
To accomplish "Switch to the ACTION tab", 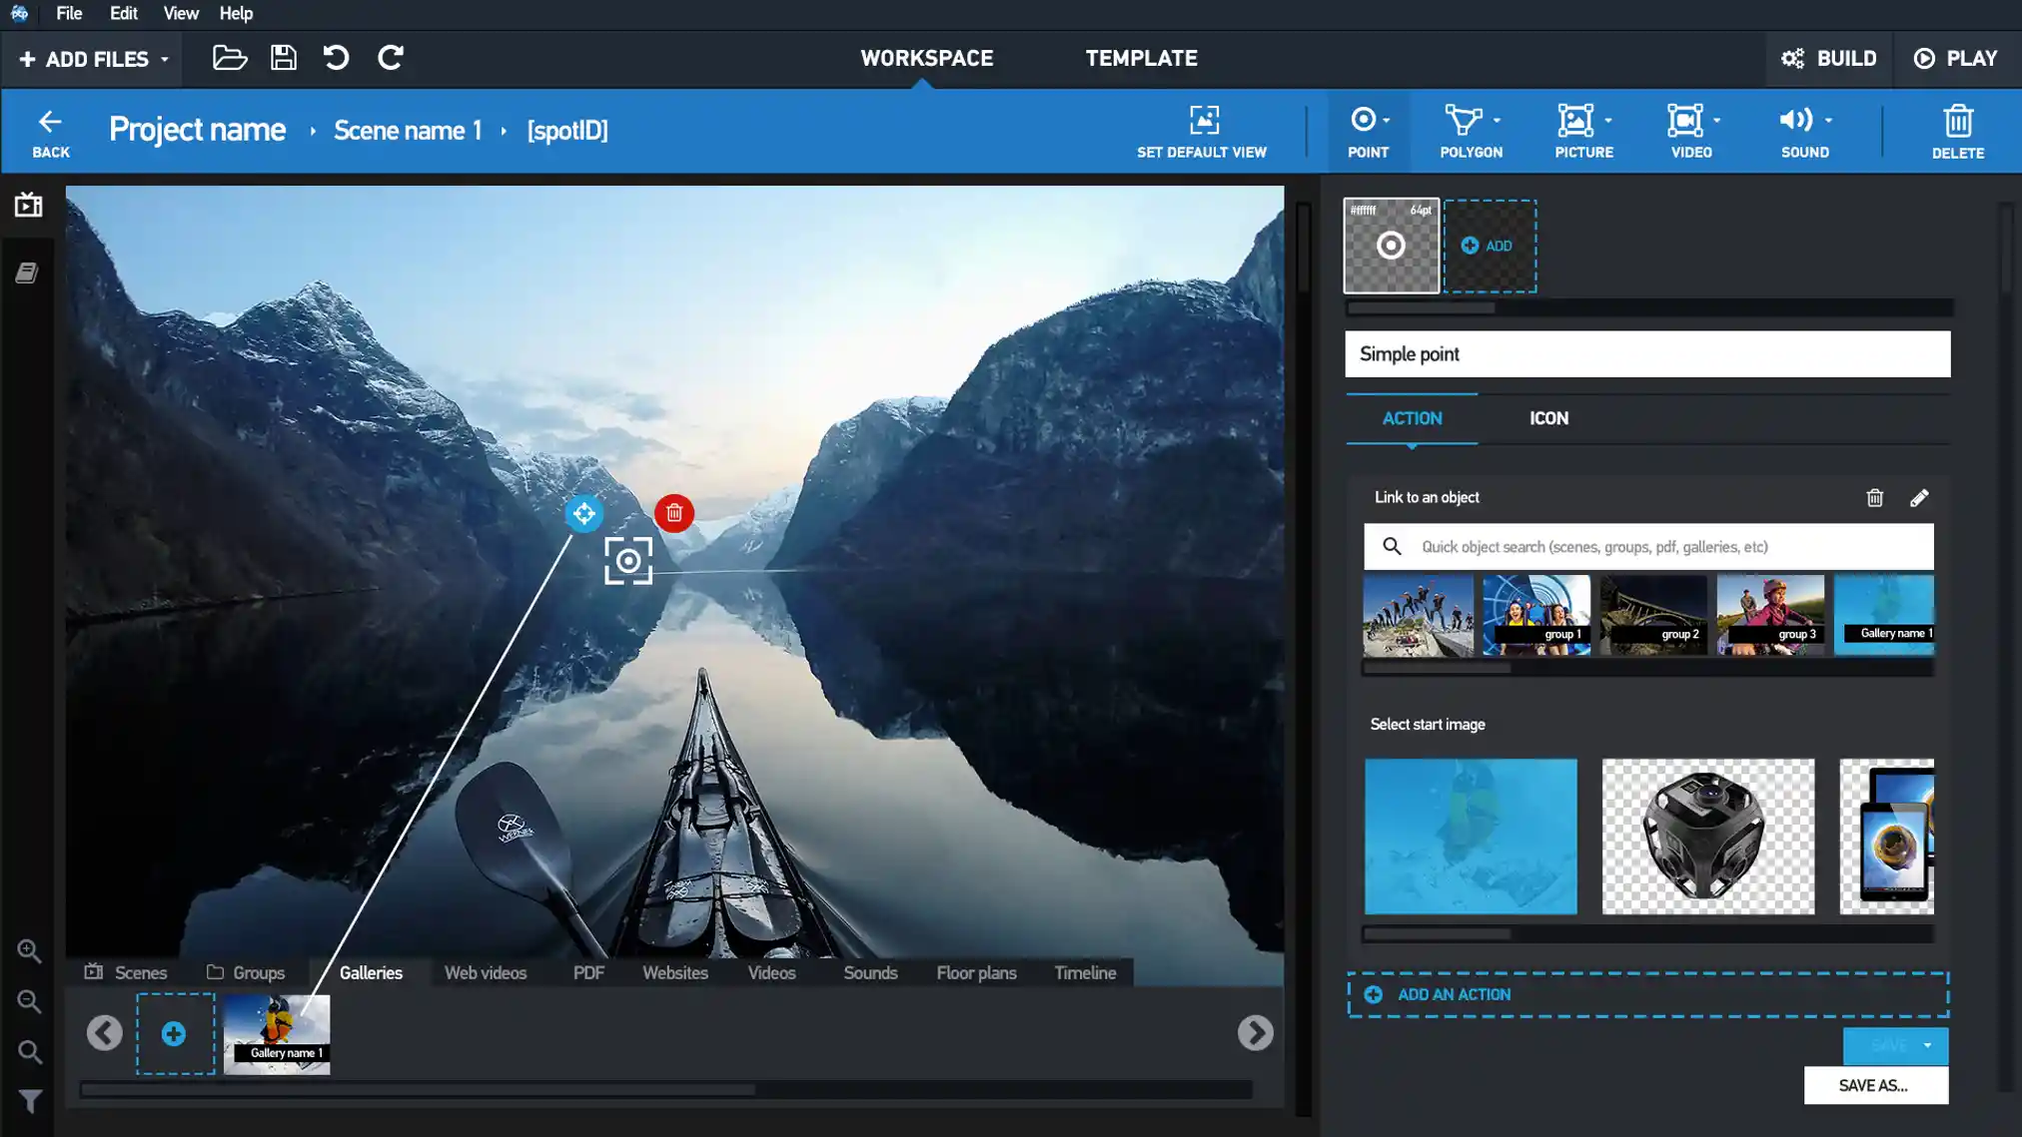I will point(1413,418).
